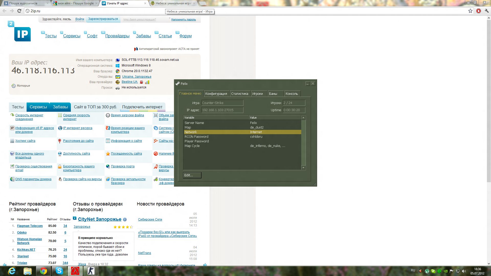Select the Map Cycle row
The width and height of the screenshot is (491, 276).
pos(242,146)
